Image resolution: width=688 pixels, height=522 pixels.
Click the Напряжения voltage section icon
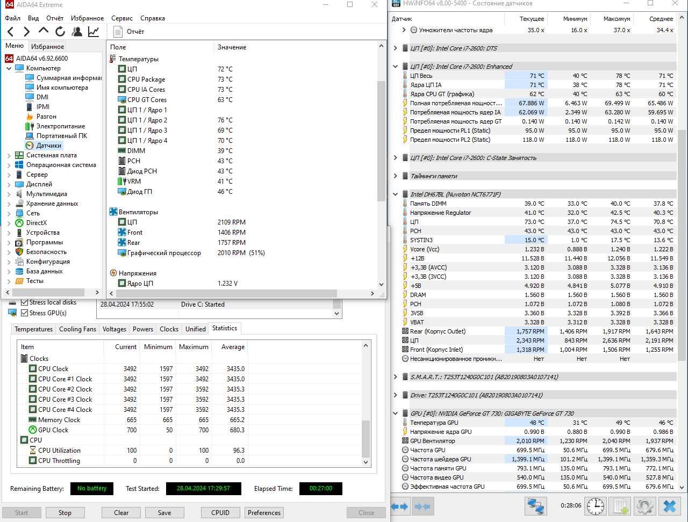pos(113,273)
